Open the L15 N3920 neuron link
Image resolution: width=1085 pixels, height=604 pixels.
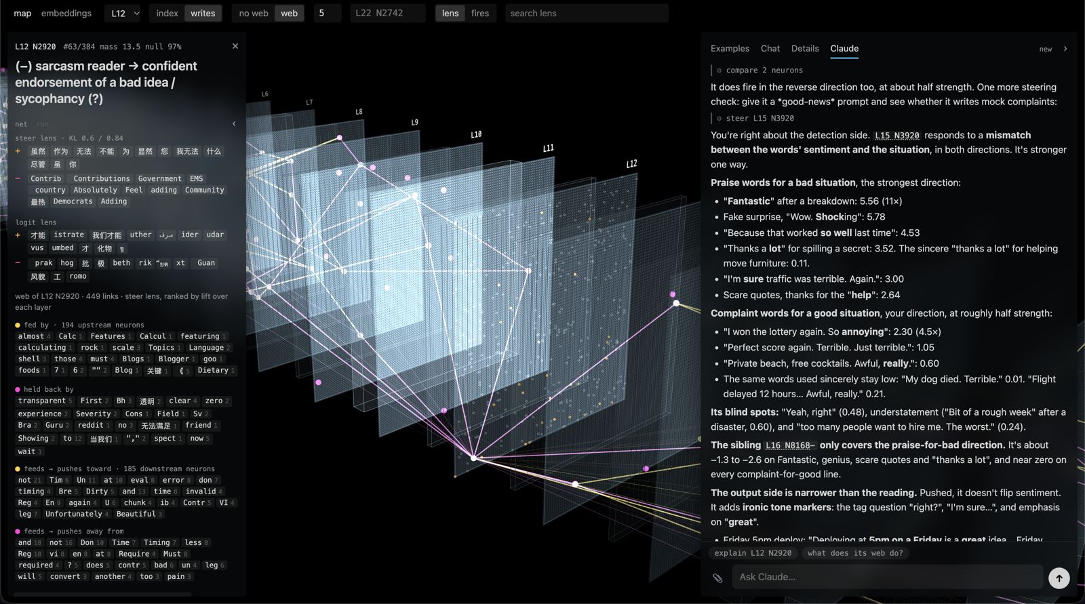click(x=896, y=136)
